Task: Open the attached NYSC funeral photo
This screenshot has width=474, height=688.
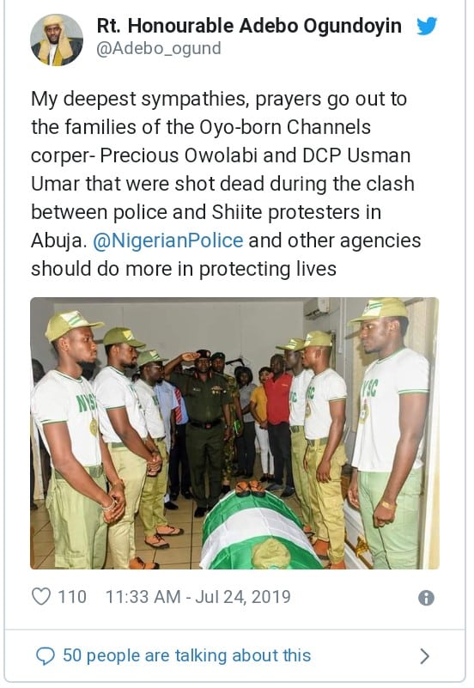Action: [234, 433]
